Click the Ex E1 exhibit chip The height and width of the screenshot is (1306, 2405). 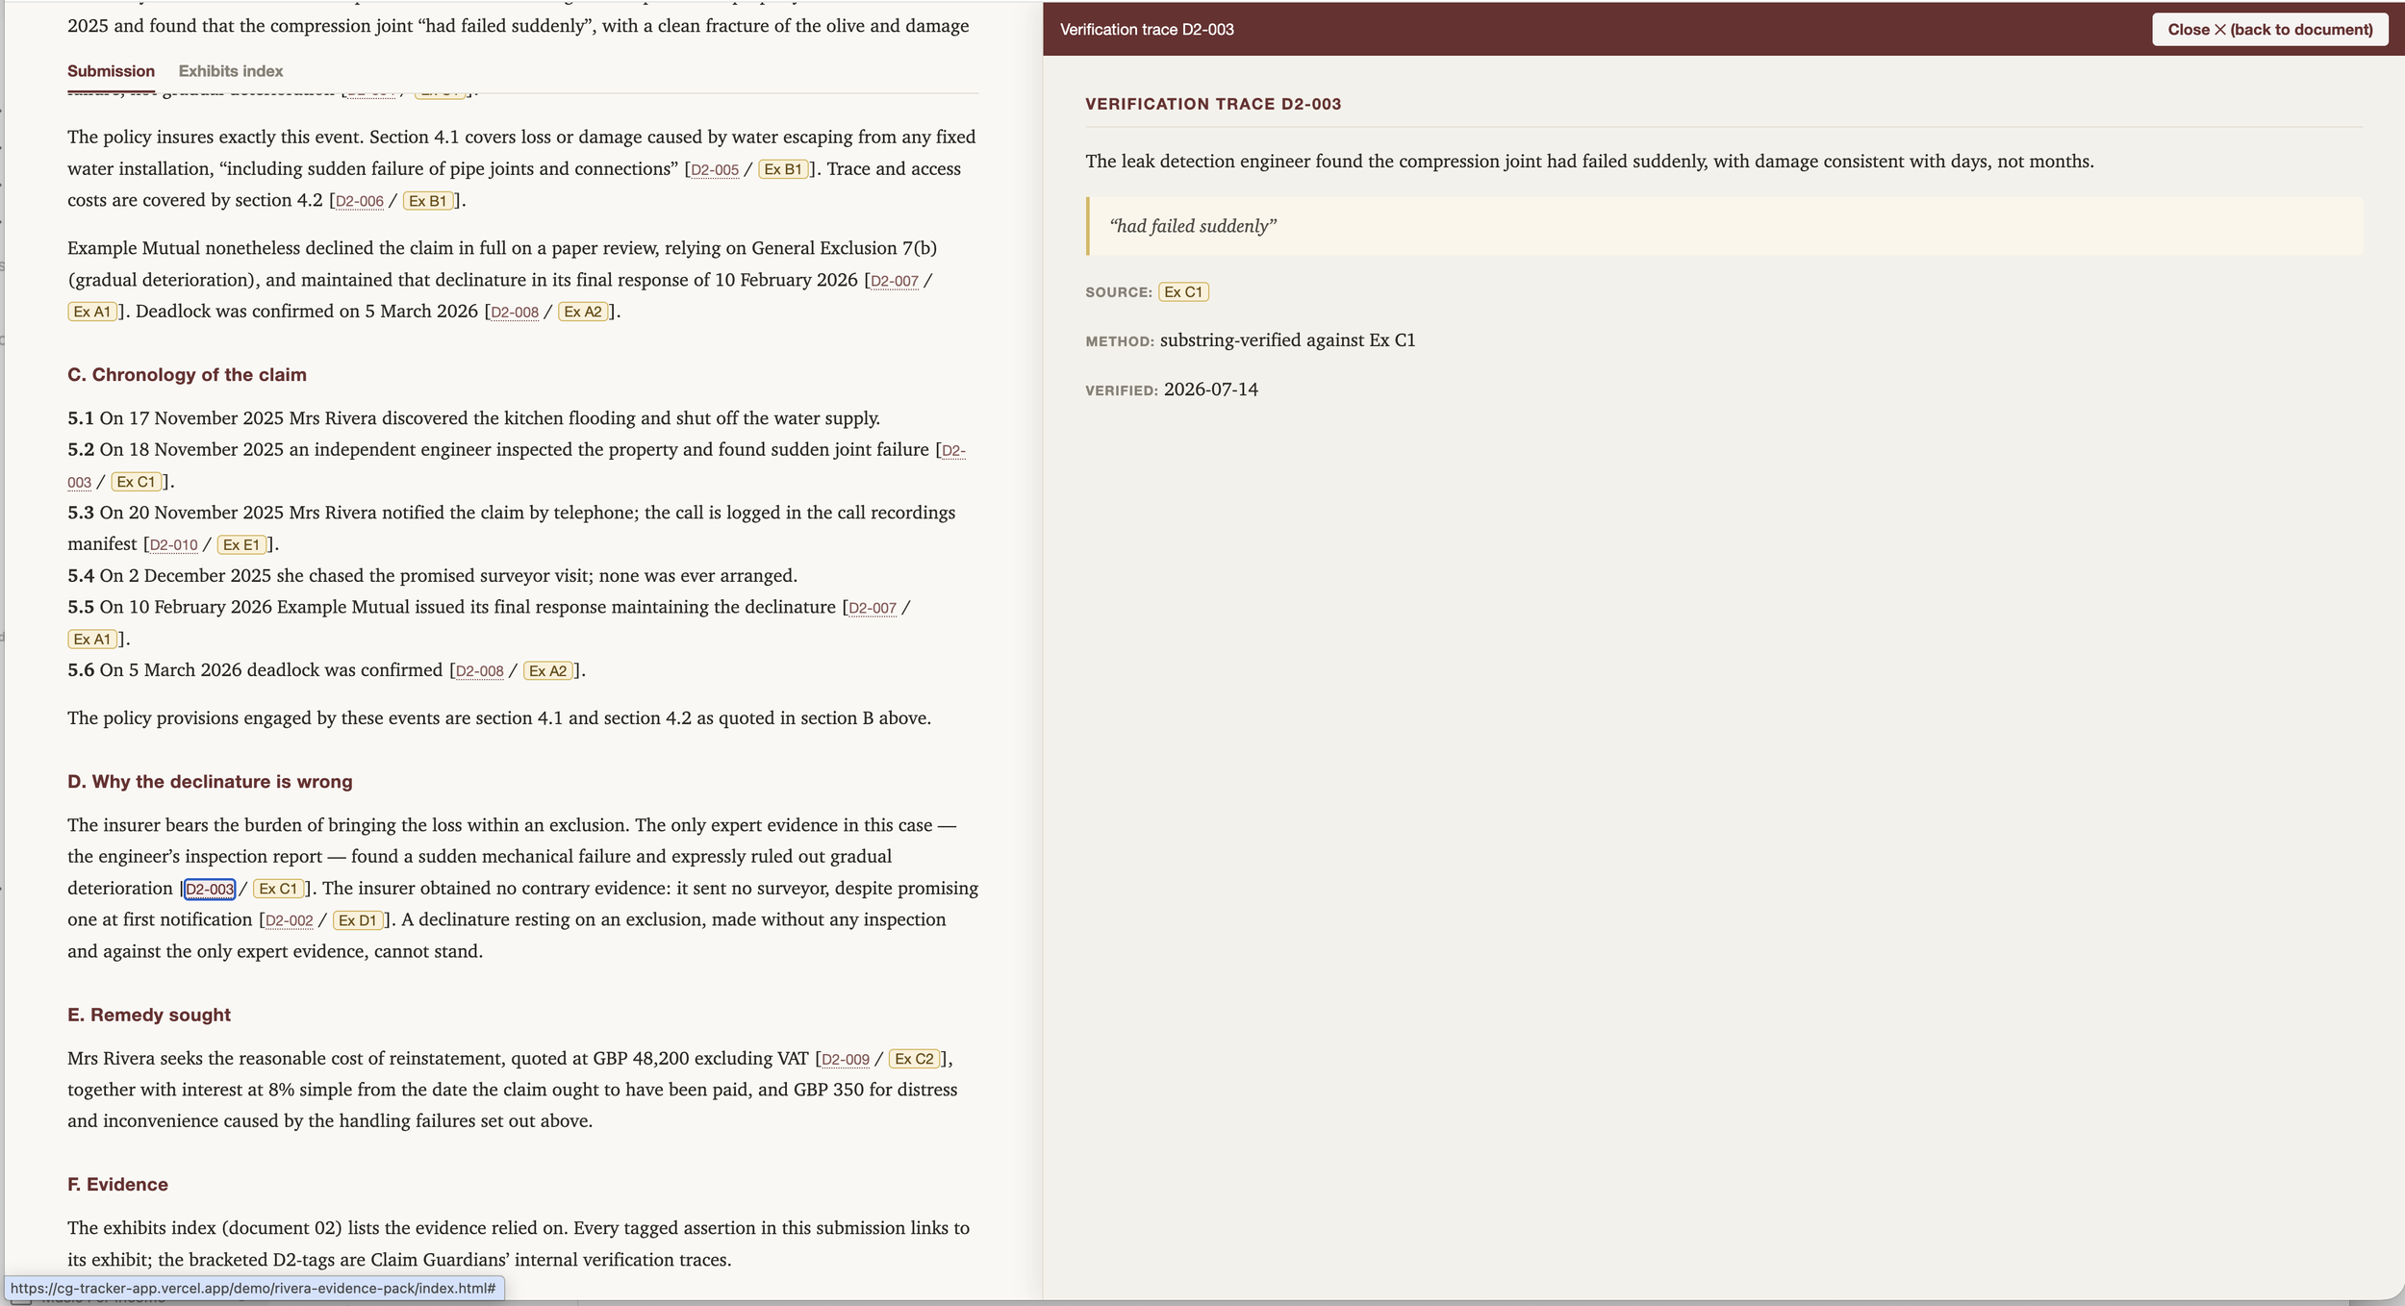[x=241, y=544]
